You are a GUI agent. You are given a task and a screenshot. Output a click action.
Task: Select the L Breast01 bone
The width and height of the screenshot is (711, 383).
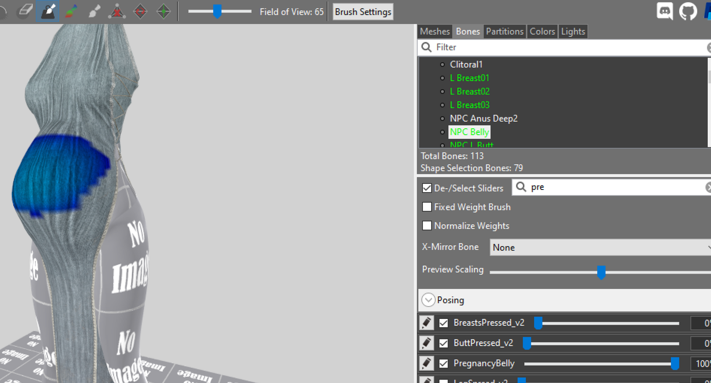[470, 78]
